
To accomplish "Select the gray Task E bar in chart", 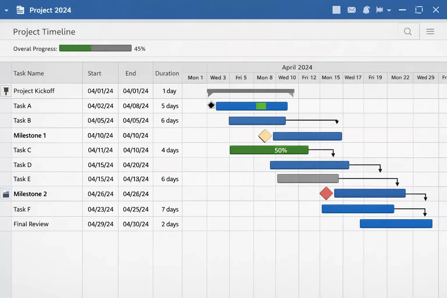I will point(308,178).
